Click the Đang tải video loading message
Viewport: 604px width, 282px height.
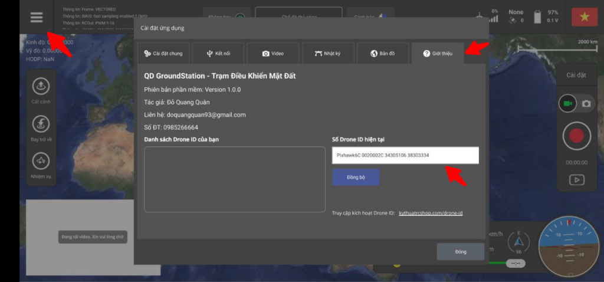point(93,237)
